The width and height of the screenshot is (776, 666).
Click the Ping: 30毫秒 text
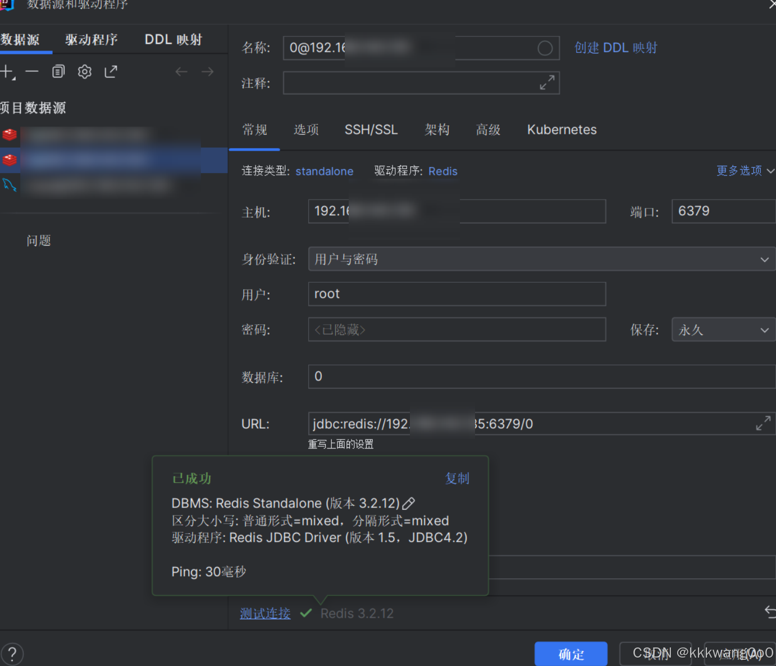coord(209,572)
